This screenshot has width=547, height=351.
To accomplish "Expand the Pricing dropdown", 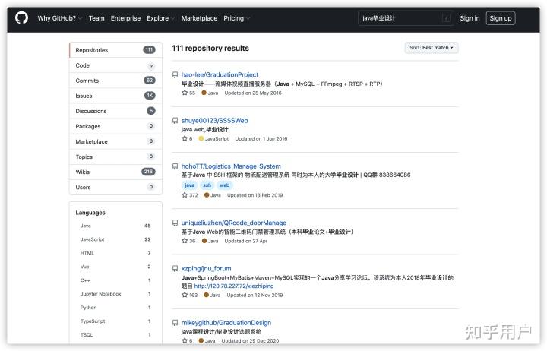I will click(x=236, y=18).
